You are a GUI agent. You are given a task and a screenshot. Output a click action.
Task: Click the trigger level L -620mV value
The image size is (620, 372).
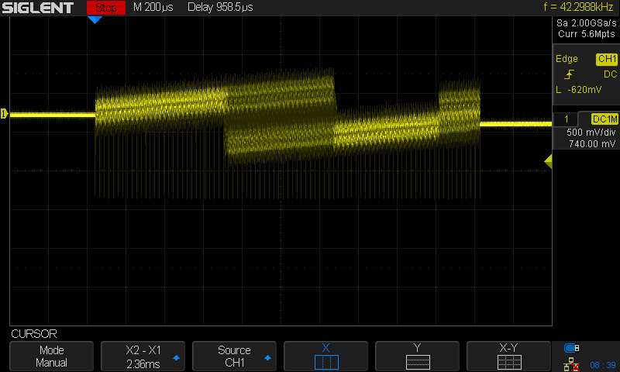click(x=578, y=90)
